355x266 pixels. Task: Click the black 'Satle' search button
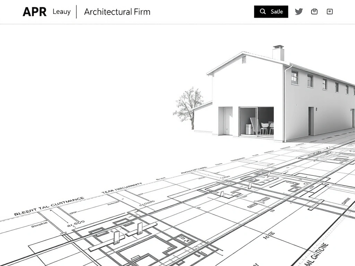(x=271, y=11)
